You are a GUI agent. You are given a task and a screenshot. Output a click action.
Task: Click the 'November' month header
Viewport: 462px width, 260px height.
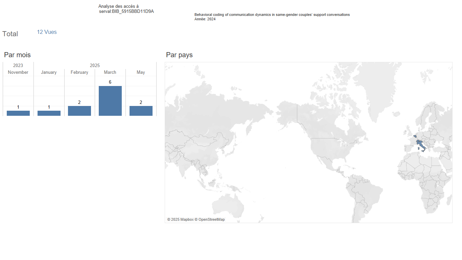click(18, 72)
